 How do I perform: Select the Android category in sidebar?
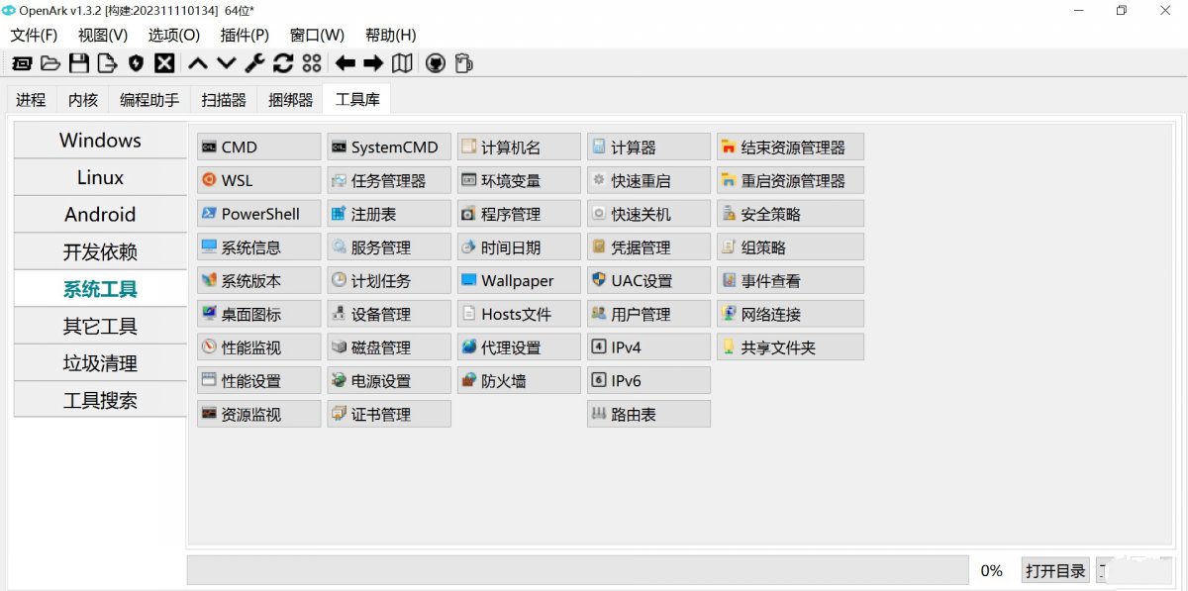click(100, 214)
